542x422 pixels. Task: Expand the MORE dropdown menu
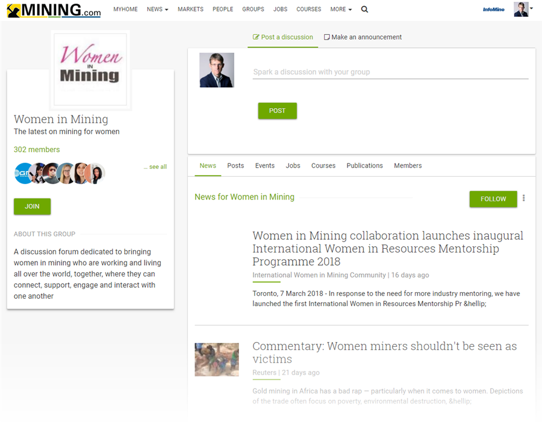pyautogui.click(x=341, y=10)
